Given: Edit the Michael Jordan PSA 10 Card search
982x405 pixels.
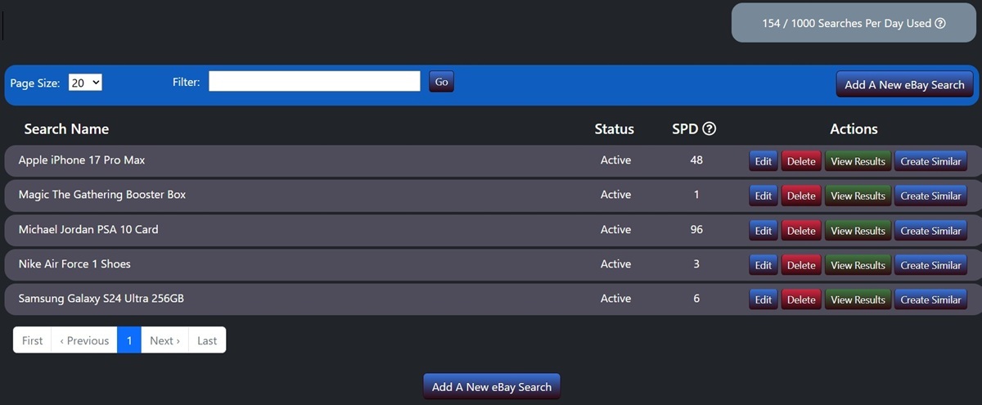Looking at the screenshot, I should tap(764, 231).
